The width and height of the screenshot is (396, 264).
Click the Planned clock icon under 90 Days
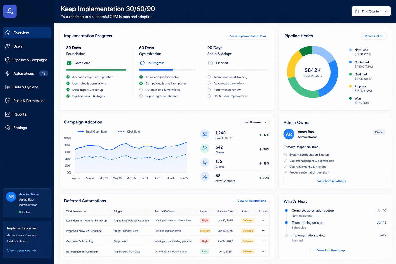coord(210,63)
